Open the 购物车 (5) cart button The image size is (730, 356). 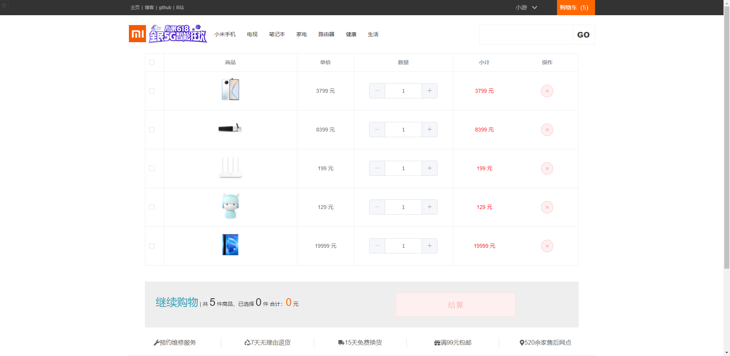point(576,8)
